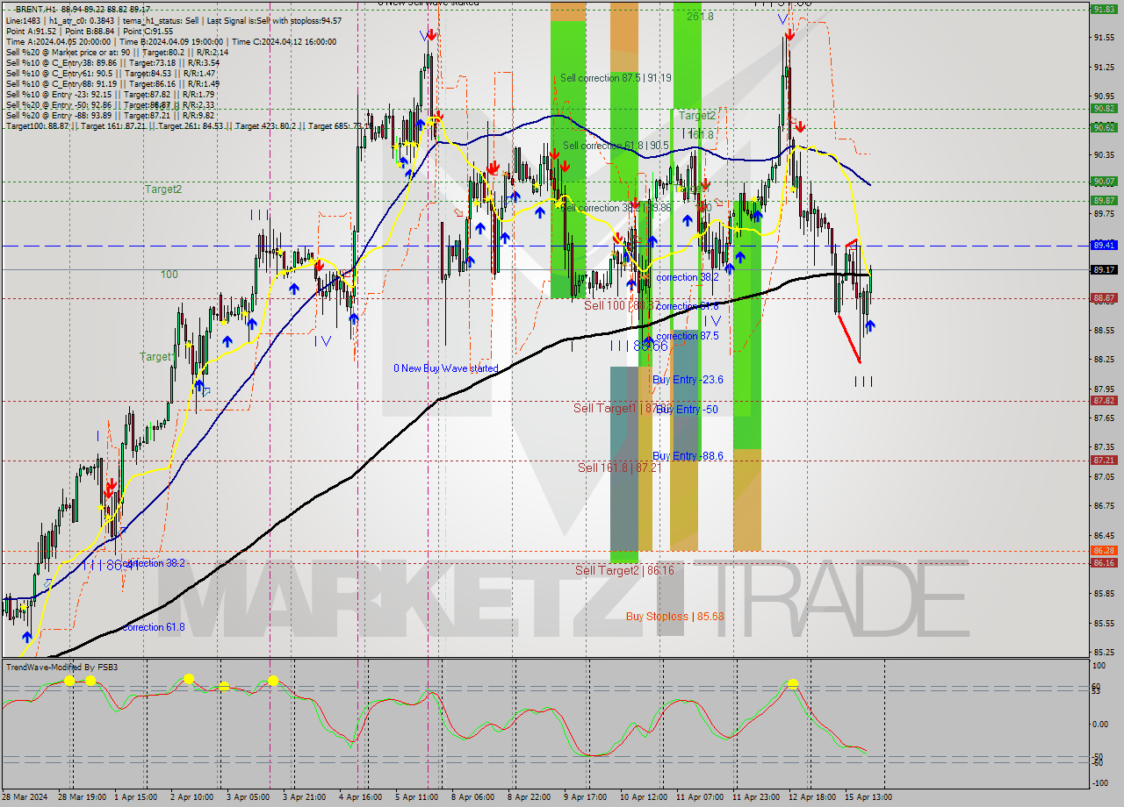Click the '8 Apr 22:00' time label

[527, 796]
